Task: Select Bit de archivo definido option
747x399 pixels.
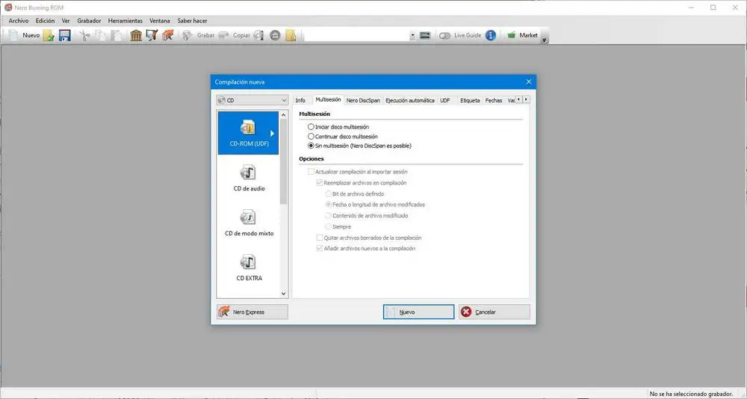Action: [354, 194]
